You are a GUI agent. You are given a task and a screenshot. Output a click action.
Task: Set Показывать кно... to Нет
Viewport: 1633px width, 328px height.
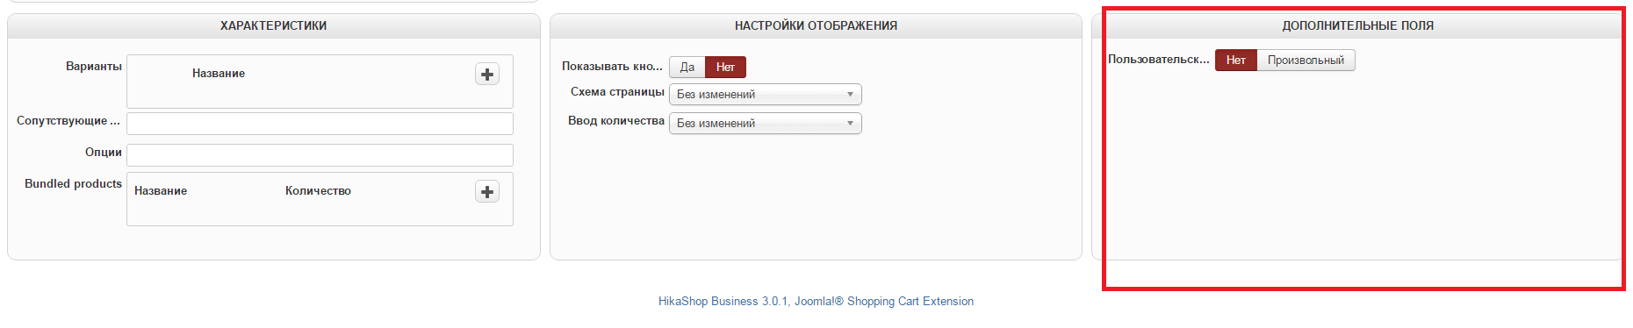(725, 67)
